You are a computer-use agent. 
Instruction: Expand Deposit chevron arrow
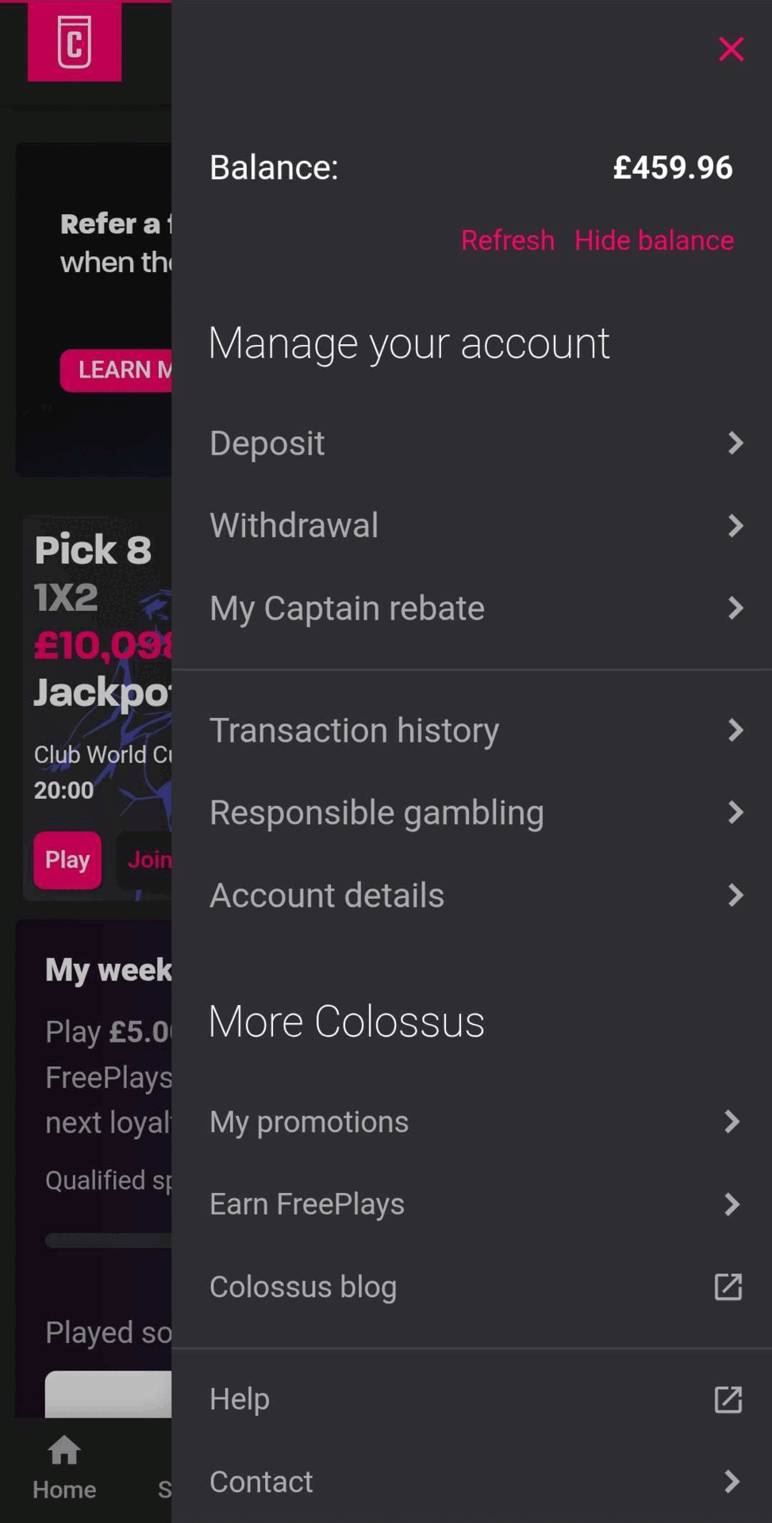point(735,443)
